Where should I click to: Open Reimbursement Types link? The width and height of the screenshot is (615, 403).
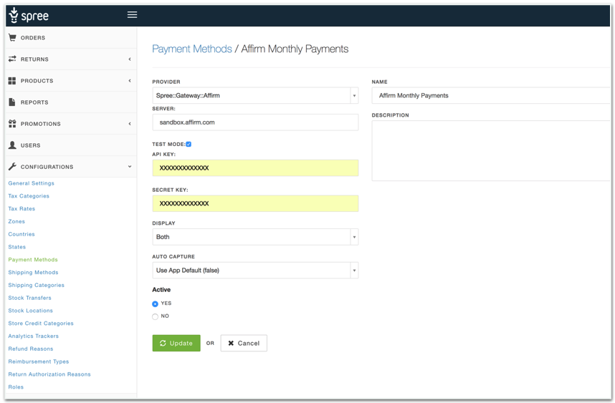point(39,361)
